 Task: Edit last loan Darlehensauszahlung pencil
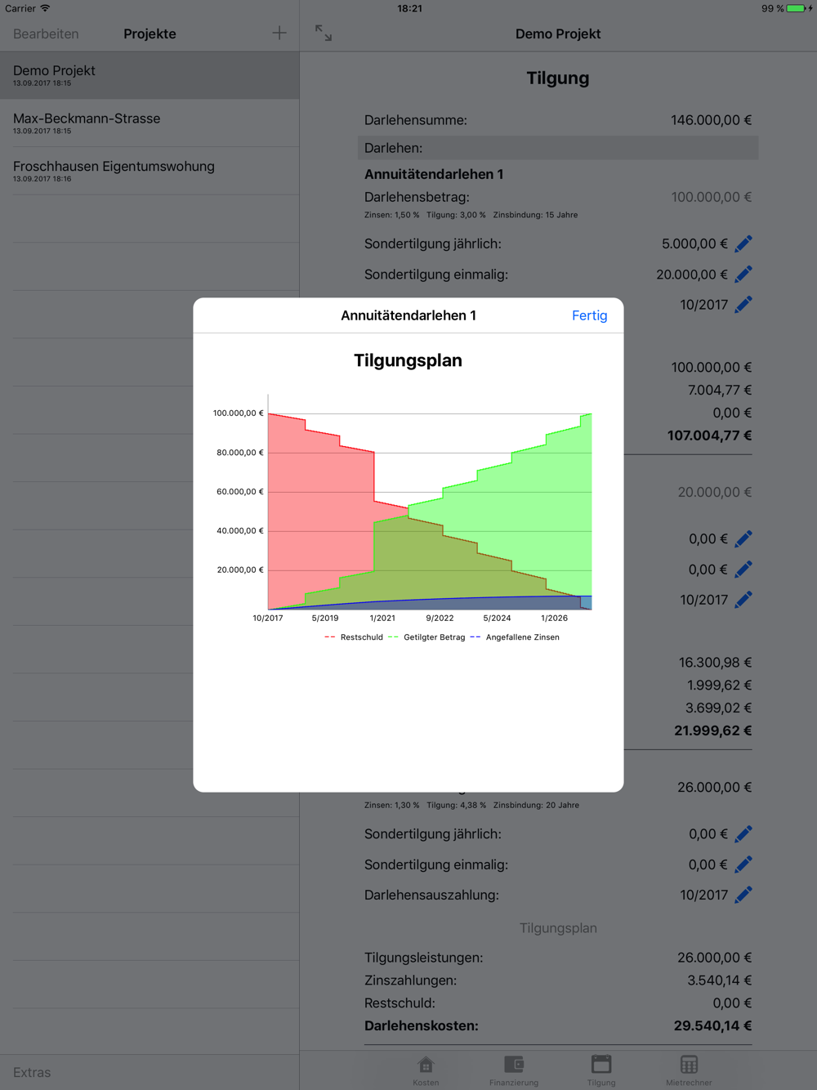tap(743, 895)
